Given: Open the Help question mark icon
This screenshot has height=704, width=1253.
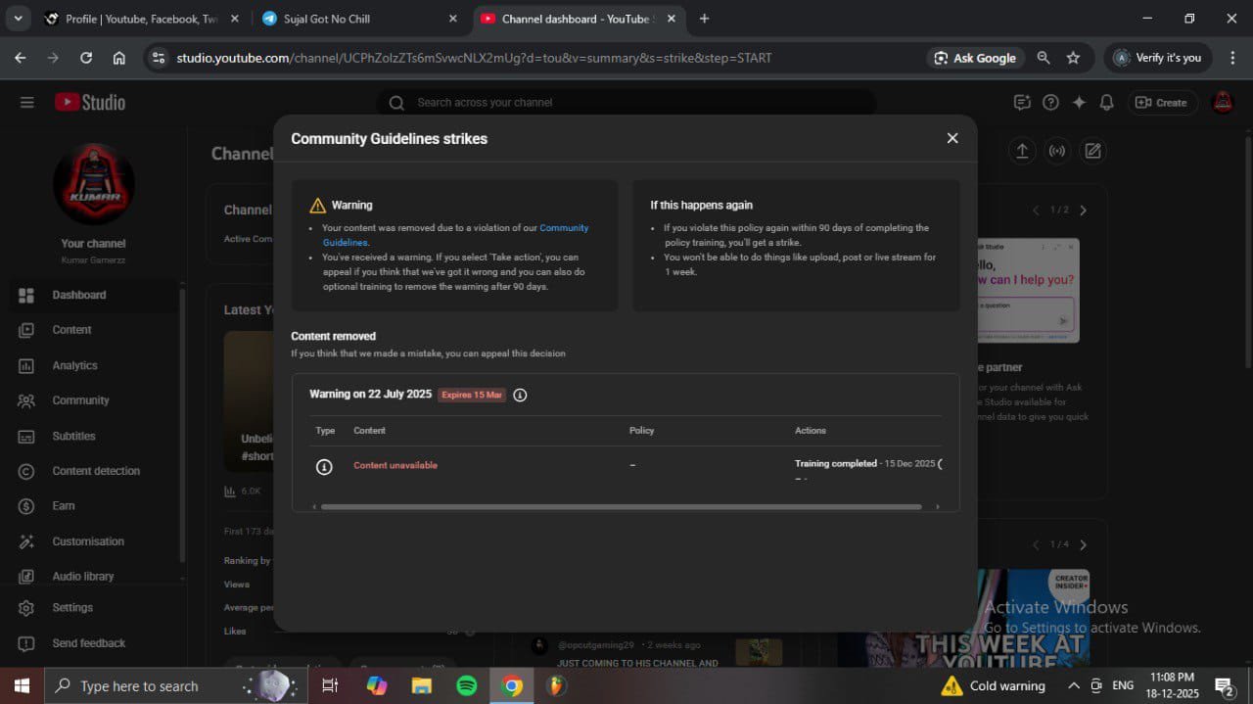Looking at the screenshot, I should click(1050, 103).
